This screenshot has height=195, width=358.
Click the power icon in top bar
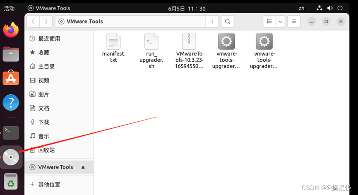coord(340,8)
